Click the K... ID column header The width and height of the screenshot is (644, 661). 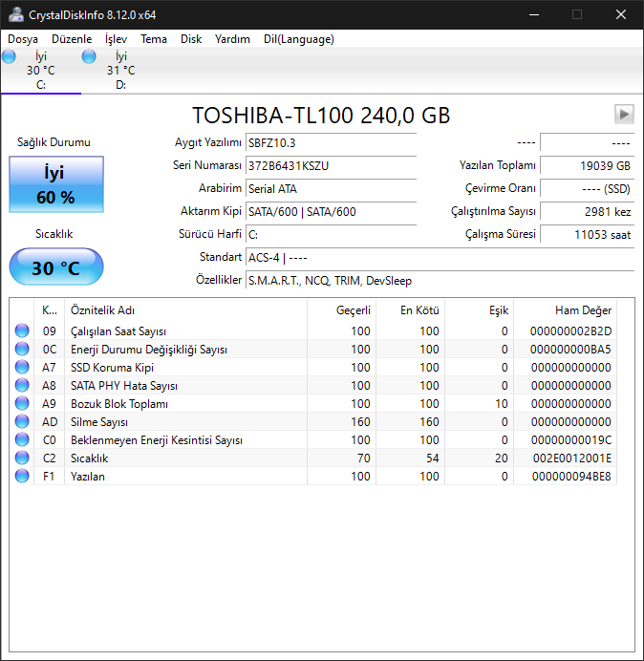[50, 310]
